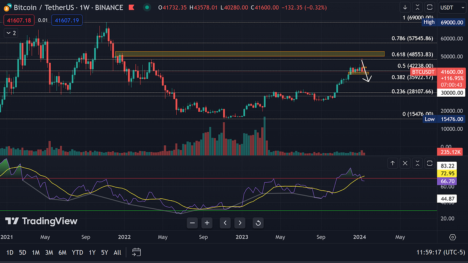Click the zoom in plus button below chart
The height and width of the screenshot is (263, 468).
(207, 223)
